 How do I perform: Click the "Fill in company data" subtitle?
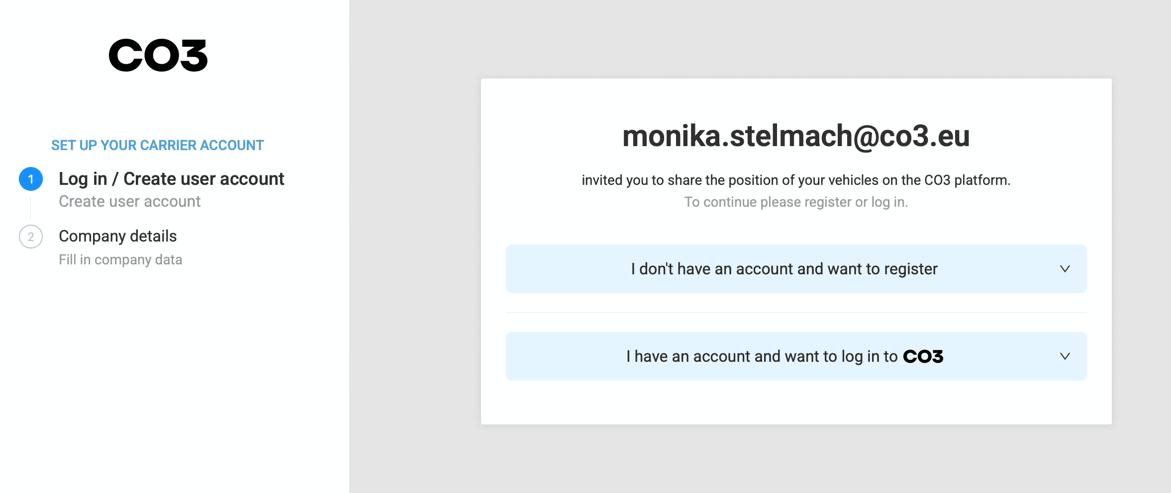coord(120,259)
